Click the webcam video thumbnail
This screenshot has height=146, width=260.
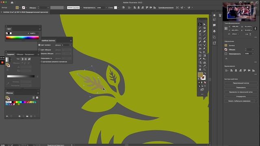239,12
